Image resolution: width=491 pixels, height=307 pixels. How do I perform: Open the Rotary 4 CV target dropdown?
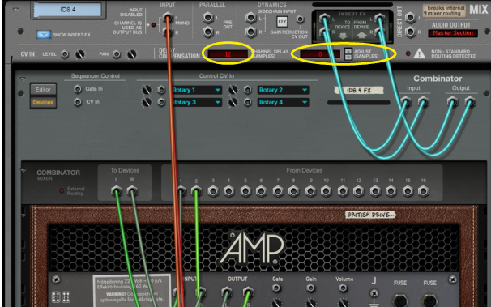283,102
